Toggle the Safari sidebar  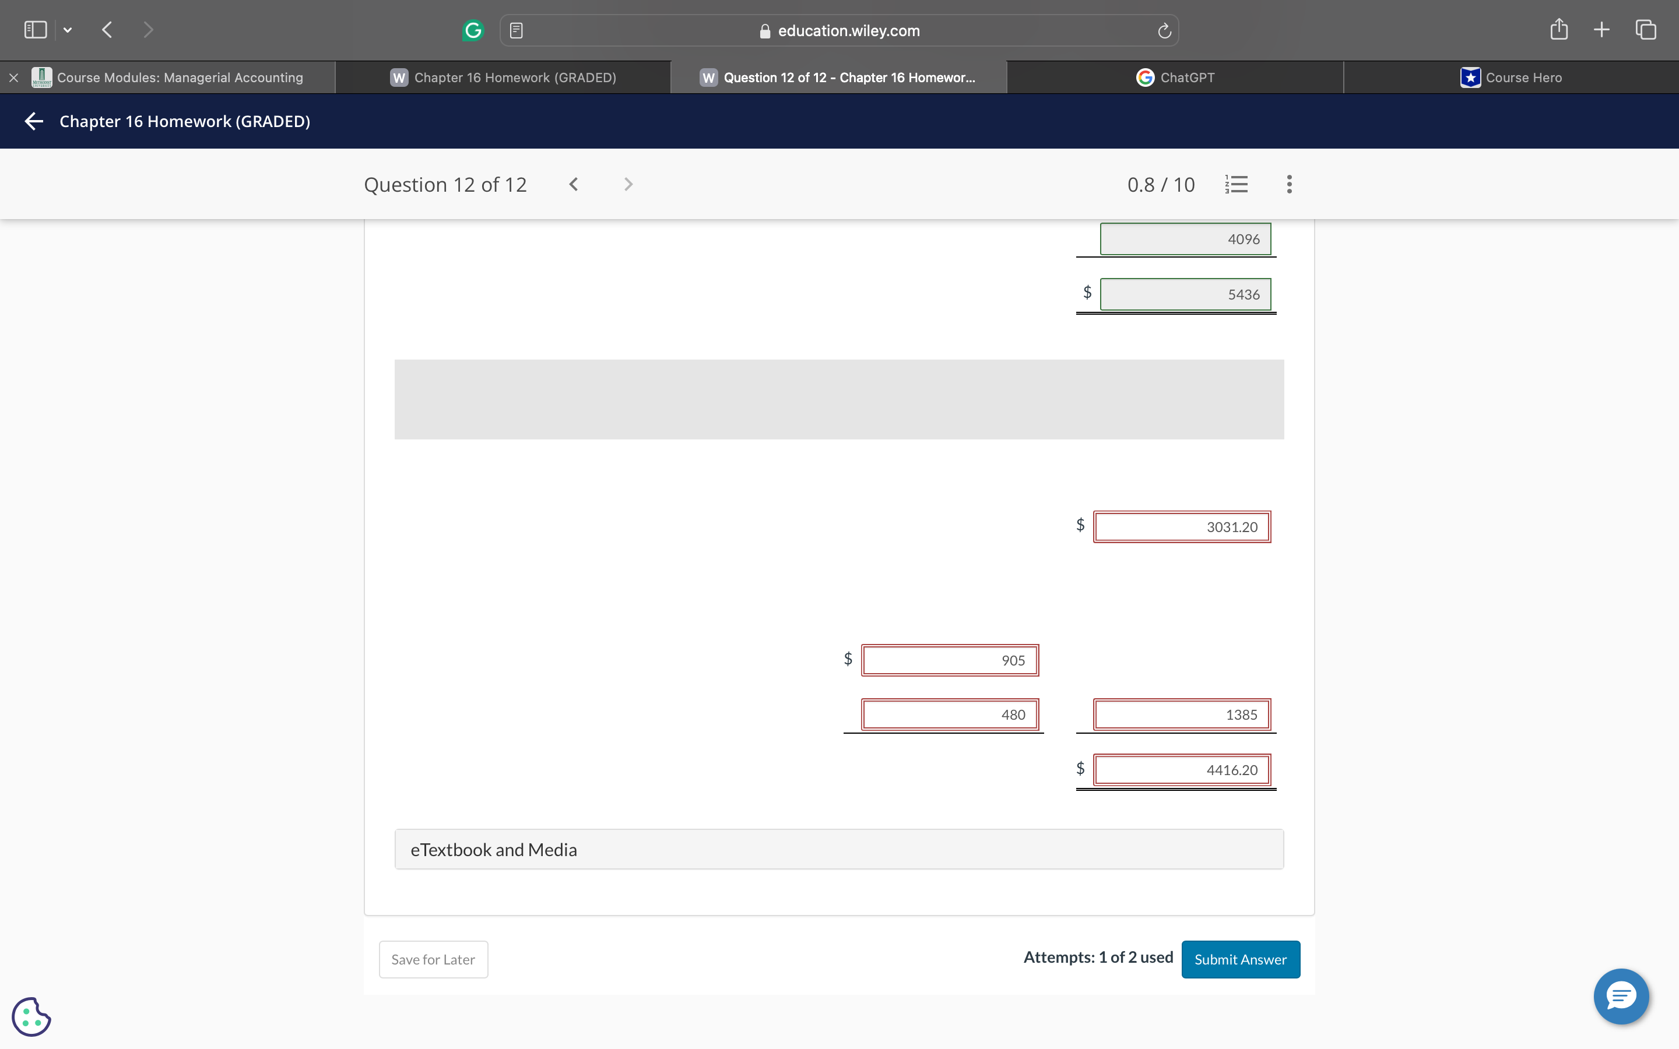coord(36,30)
